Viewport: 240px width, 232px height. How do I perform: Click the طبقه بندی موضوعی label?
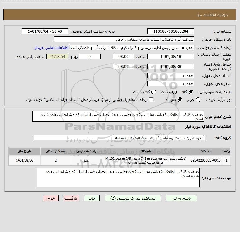[215, 92]
